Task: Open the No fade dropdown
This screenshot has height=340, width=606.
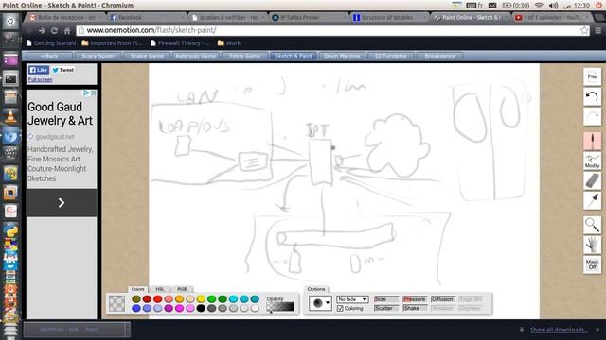Action: click(x=352, y=299)
